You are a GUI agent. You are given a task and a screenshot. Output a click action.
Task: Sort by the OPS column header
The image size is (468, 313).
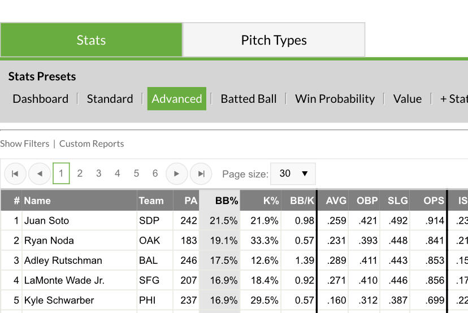(x=434, y=201)
